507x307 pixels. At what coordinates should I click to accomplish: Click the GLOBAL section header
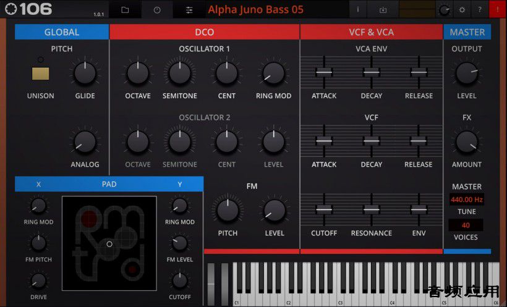pyautogui.click(x=62, y=32)
